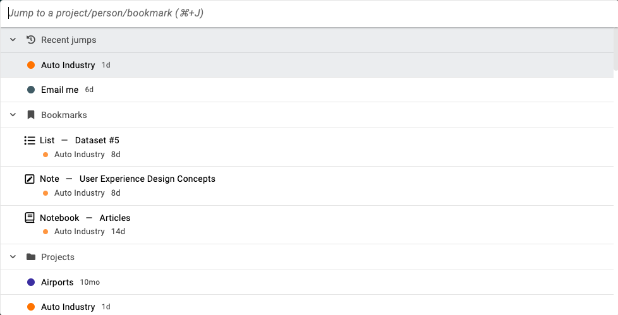Viewport: 618px width, 315px height.
Task: Click the purple dot beside Airports
Action: click(x=31, y=282)
